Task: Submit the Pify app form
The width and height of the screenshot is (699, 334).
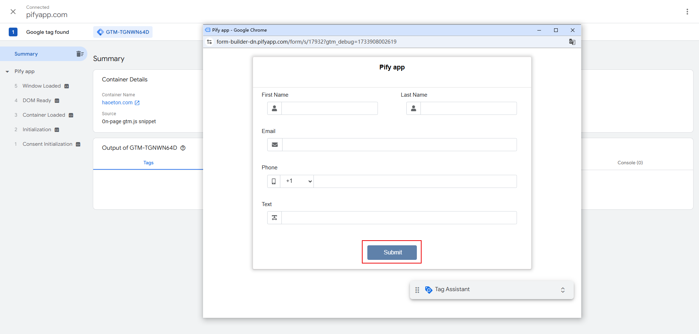Action: (x=392, y=253)
